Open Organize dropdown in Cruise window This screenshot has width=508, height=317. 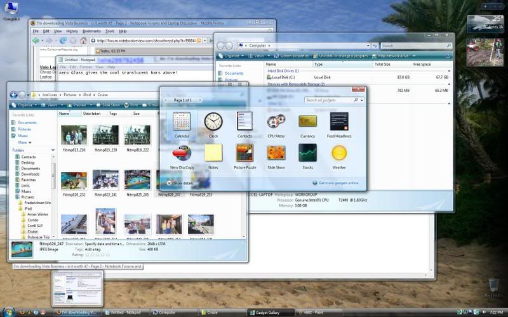(24, 105)
